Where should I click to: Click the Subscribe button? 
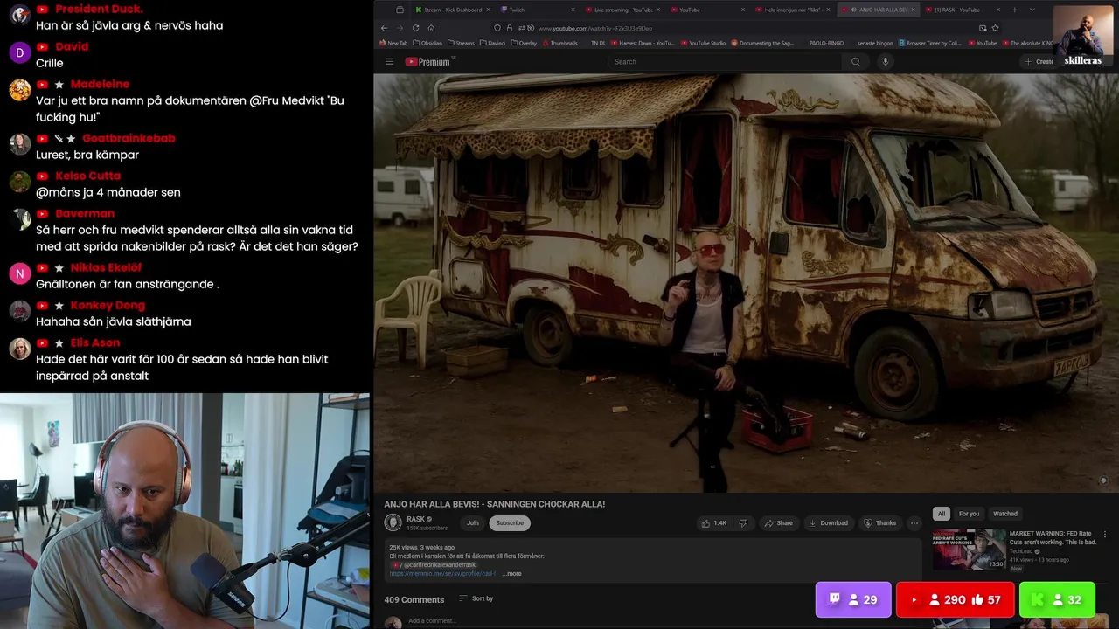click(x=510, y=522)
